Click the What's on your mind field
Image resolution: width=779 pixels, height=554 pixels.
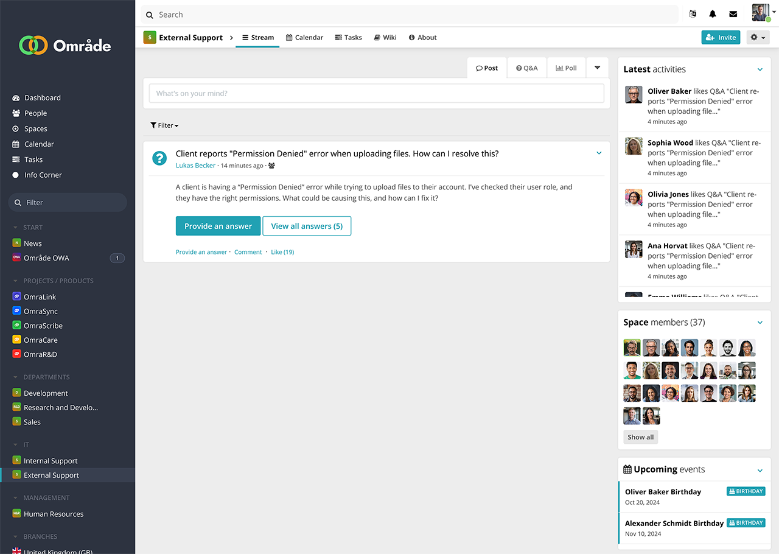coord(376,94)
